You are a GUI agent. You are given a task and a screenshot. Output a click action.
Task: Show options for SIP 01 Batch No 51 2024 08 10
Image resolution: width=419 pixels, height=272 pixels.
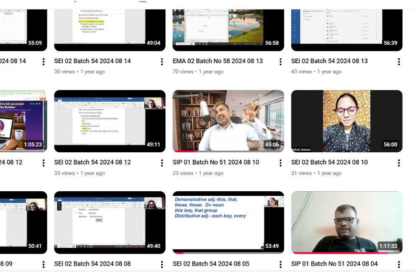tap(280, 163)
